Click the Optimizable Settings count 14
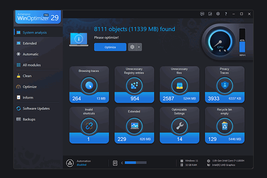This screenshot has height=178, width=267. [x=180, y=139]
